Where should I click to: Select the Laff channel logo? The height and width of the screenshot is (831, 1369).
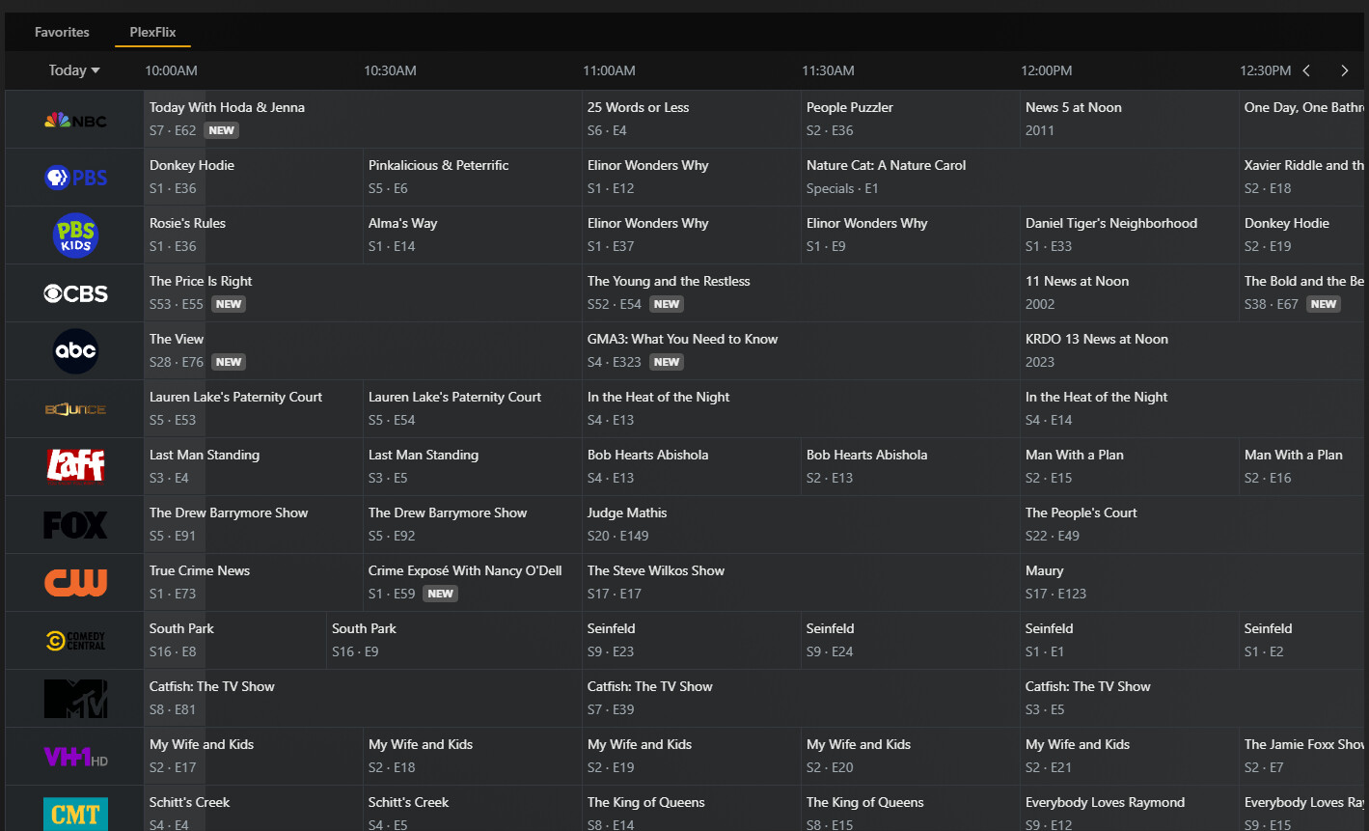pos(75,466)
